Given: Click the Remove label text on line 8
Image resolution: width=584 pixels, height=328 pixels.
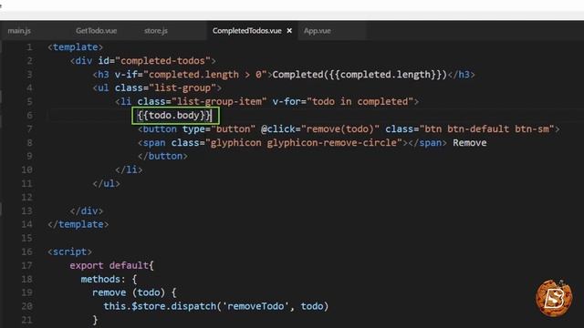Looking at the screenshot, I should point(469,143).
